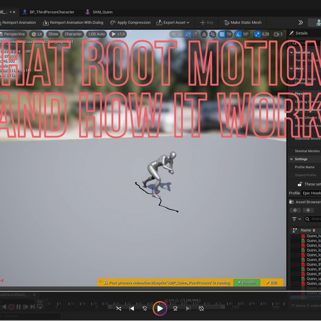Cycle the transform coordinate system icon
The height and width of the screenshot is (321, 321).
[x=204, y=34]
